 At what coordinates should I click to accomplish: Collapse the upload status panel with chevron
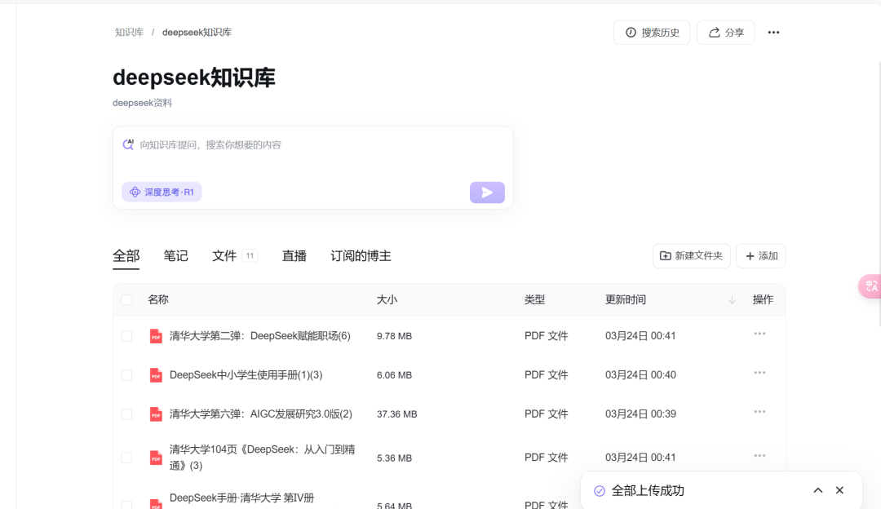pos(818,490)
